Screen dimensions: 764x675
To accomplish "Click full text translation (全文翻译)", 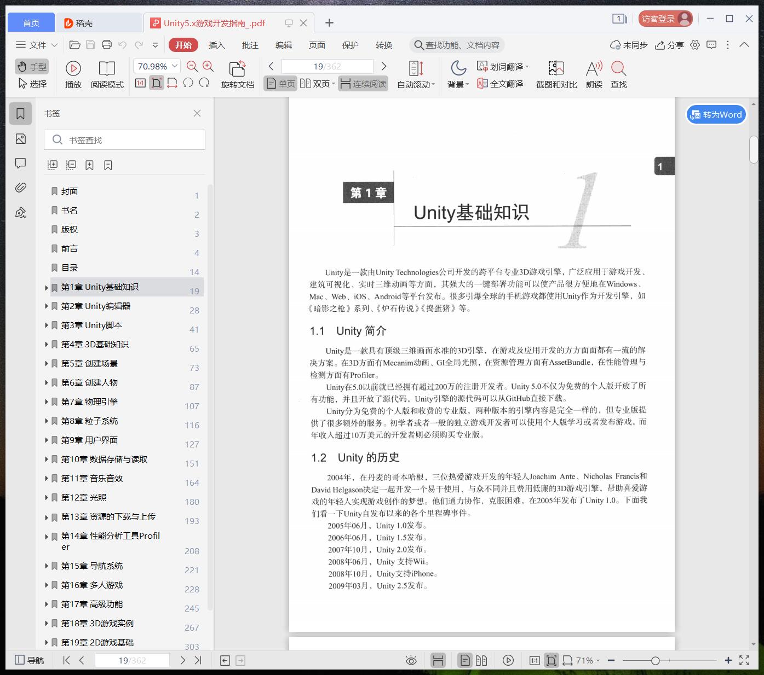I will (x=500, y=84).
